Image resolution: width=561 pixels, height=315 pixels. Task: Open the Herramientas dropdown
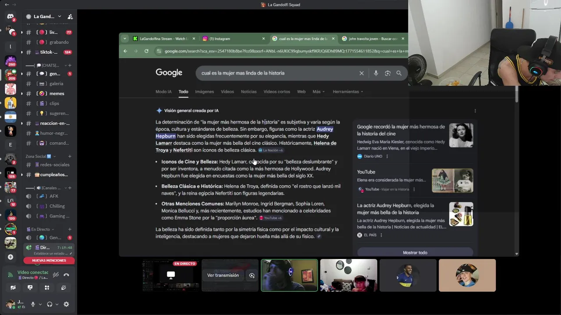[x=348, y=92]
